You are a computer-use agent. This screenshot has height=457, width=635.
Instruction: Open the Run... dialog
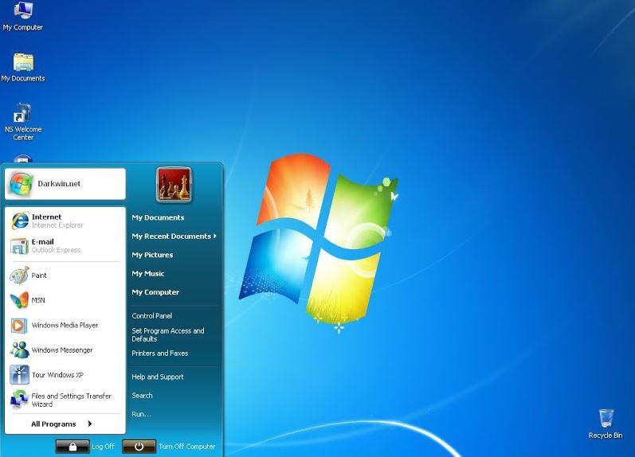pyautogui.click(x=141, y=414)
